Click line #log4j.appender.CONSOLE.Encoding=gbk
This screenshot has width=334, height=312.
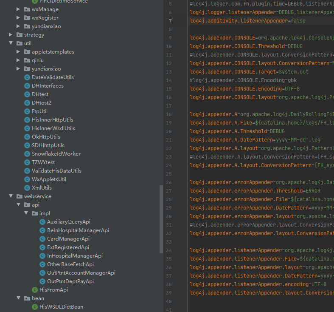pyautogui.click(x=243, y=80)
